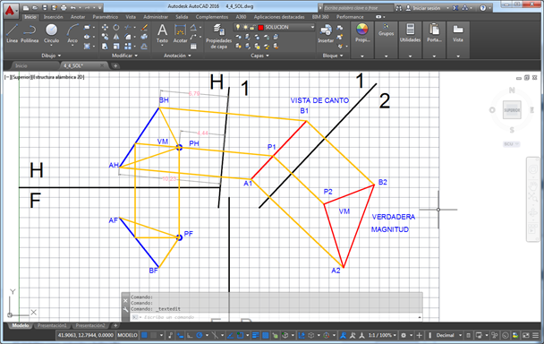Expand the Capas panel

[x=259, y=56]
